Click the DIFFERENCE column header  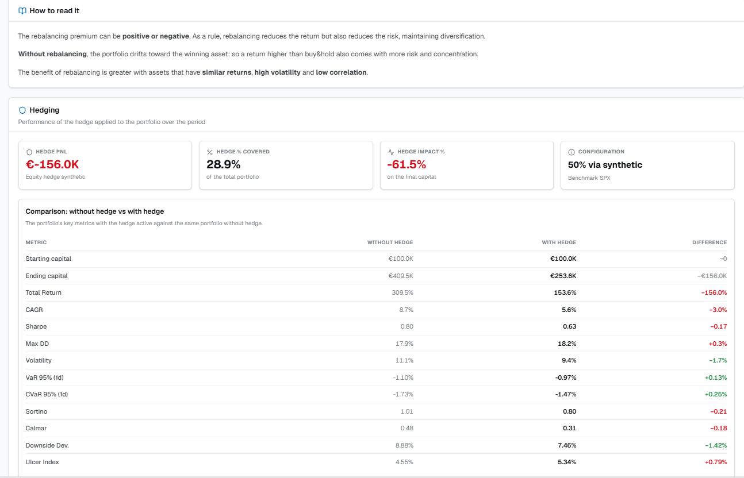[x=710, y=242]
